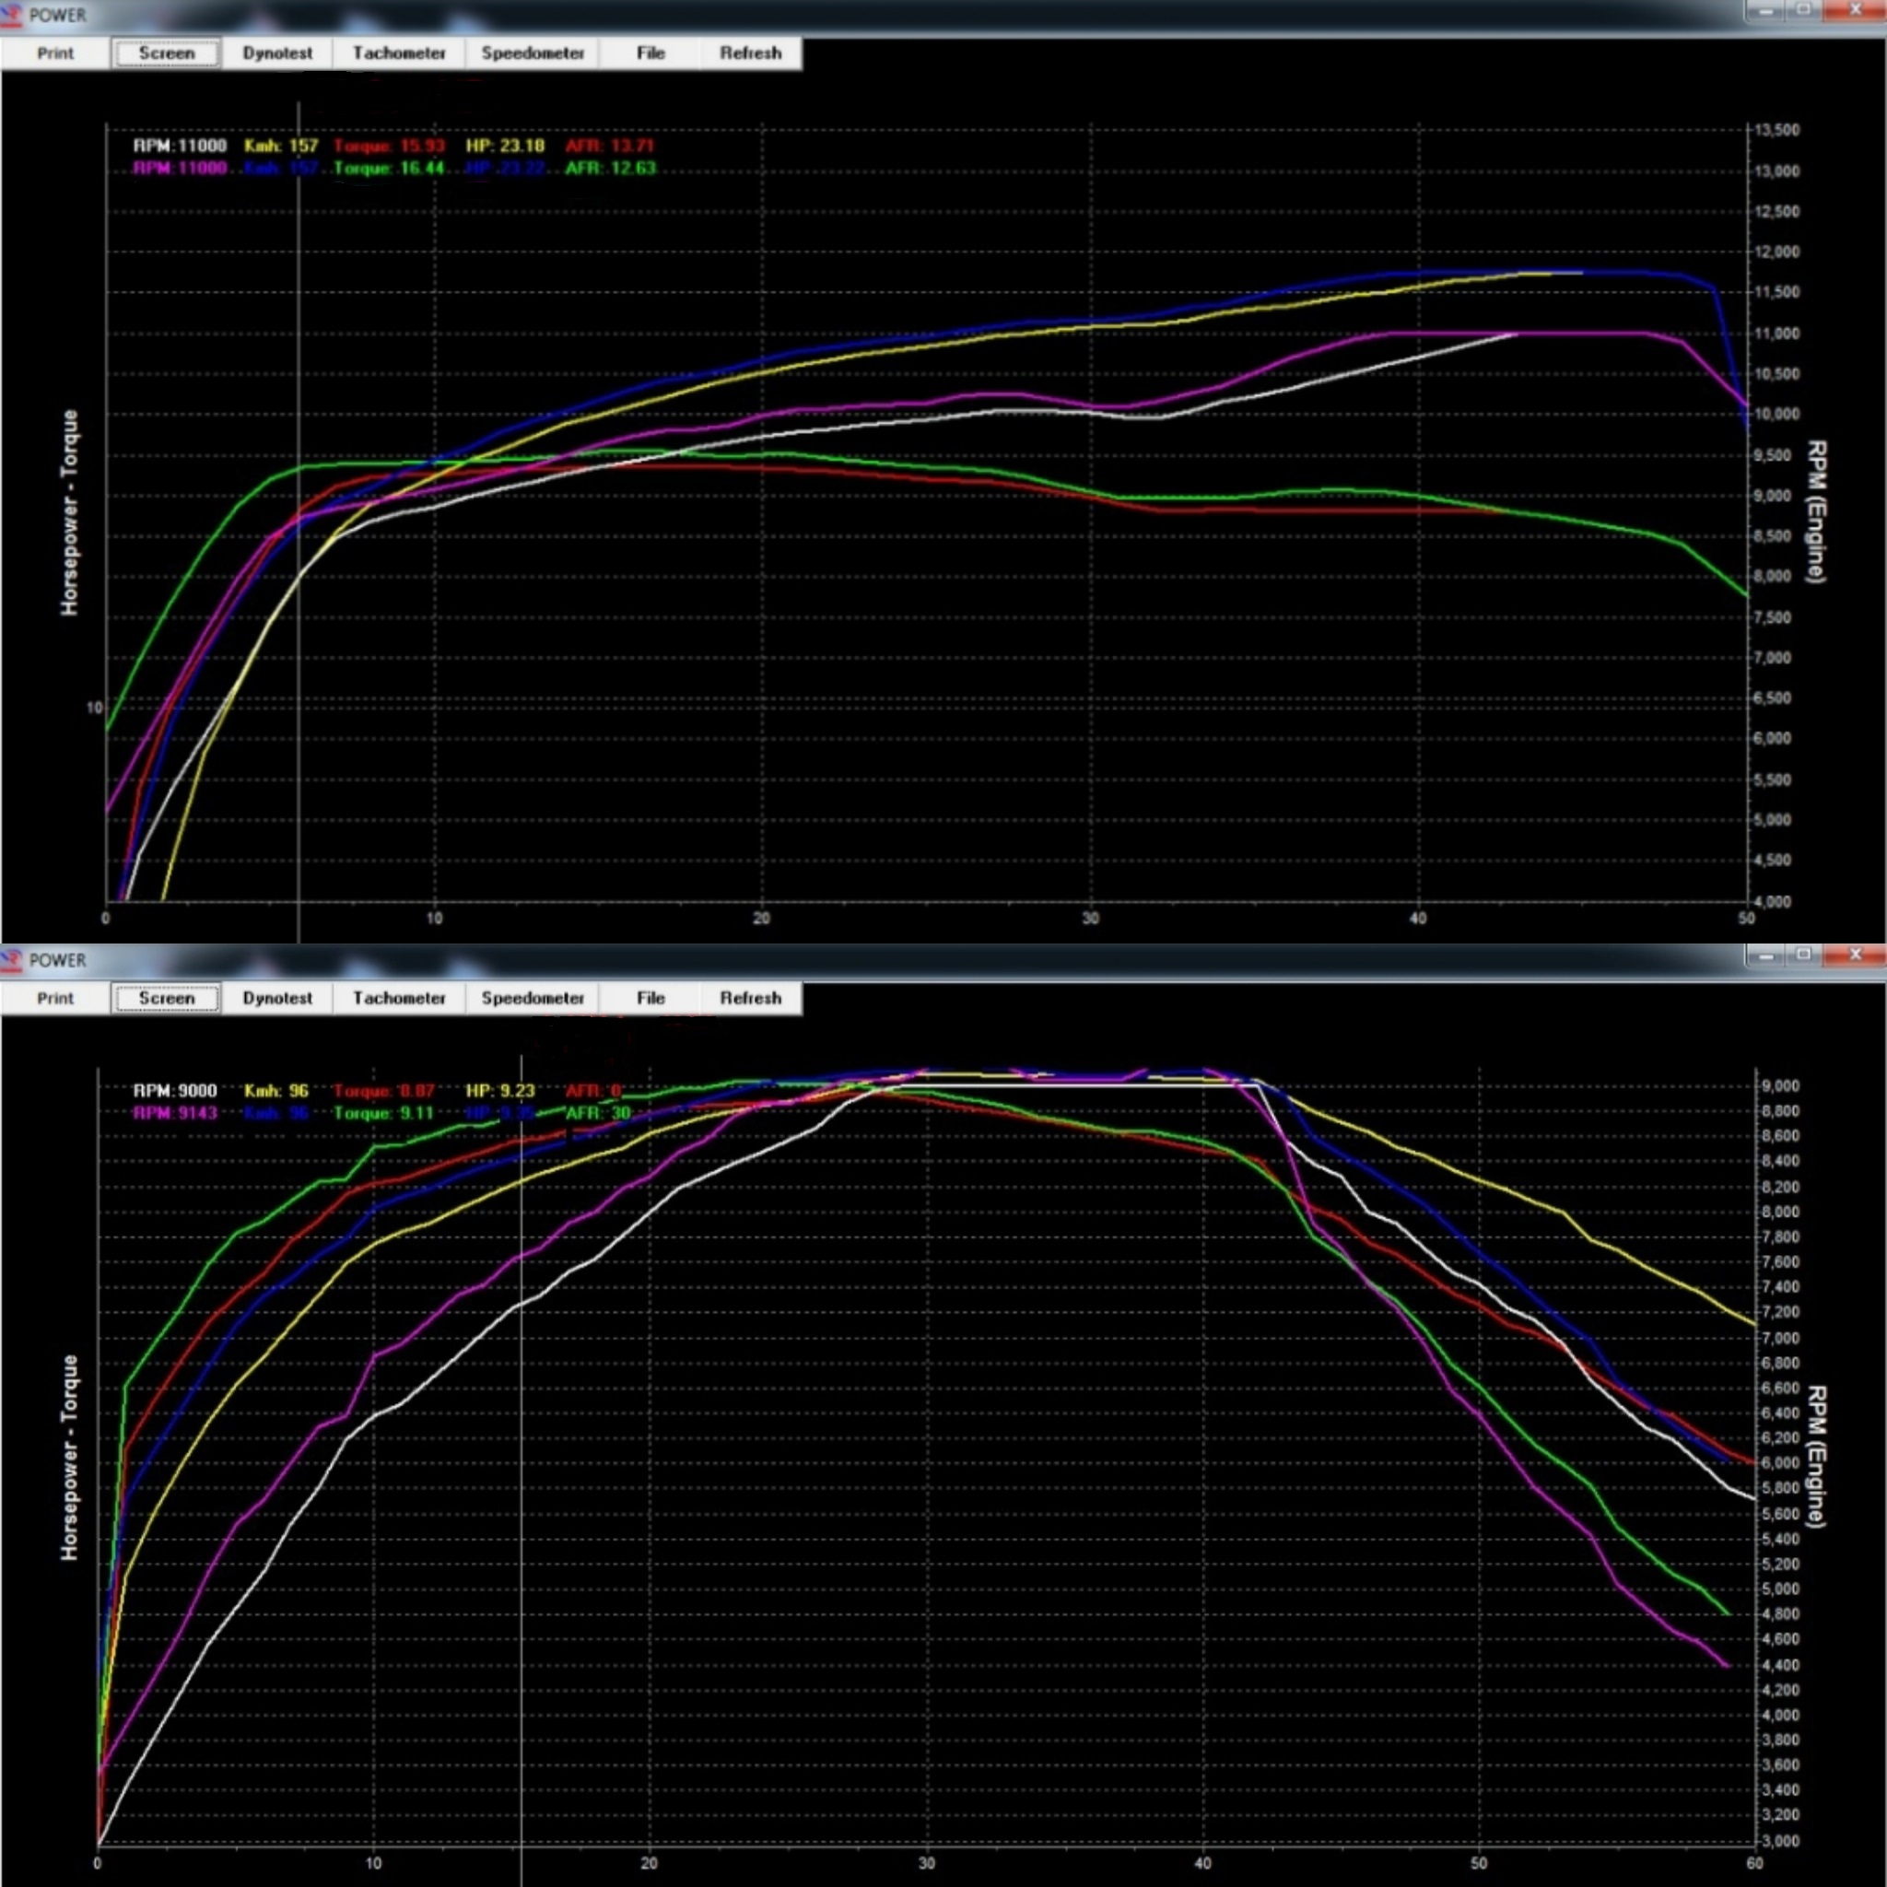Refresh the dyno graph in the top window
1887x1887 pixels.
(750, 53)
